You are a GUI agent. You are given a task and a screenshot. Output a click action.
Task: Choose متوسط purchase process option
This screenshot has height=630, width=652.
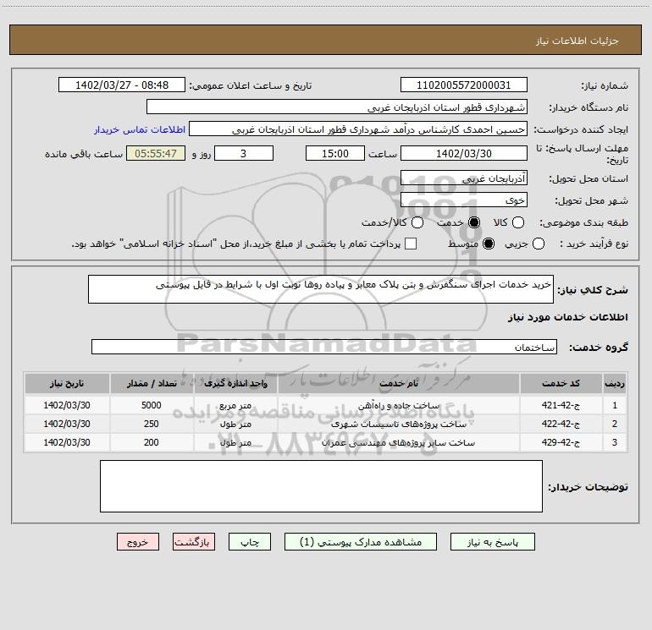click(489, 244)
